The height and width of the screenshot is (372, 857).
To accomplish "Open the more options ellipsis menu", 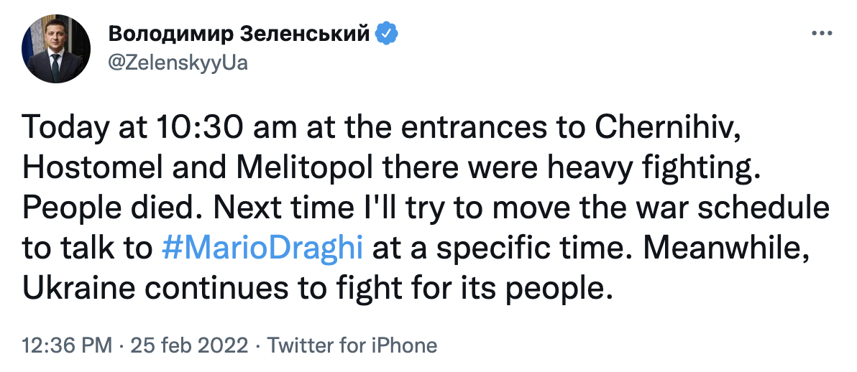I will click(x=820, y=34).
